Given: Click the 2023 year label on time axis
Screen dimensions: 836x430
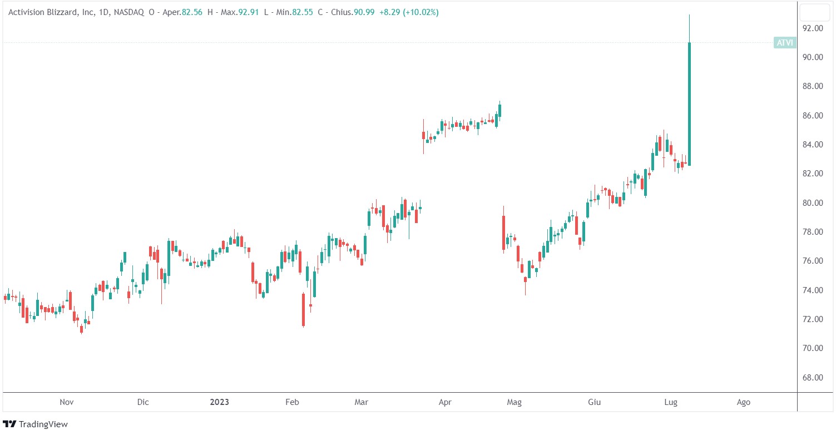Looking at the screenshot, I should click(219, 402).
